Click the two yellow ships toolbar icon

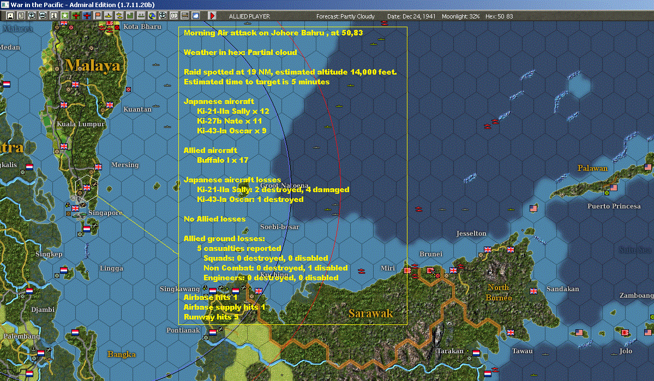(119, 16)
